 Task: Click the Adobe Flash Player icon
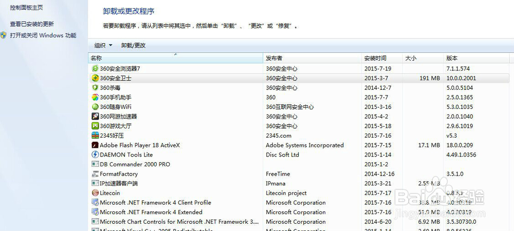95,145
